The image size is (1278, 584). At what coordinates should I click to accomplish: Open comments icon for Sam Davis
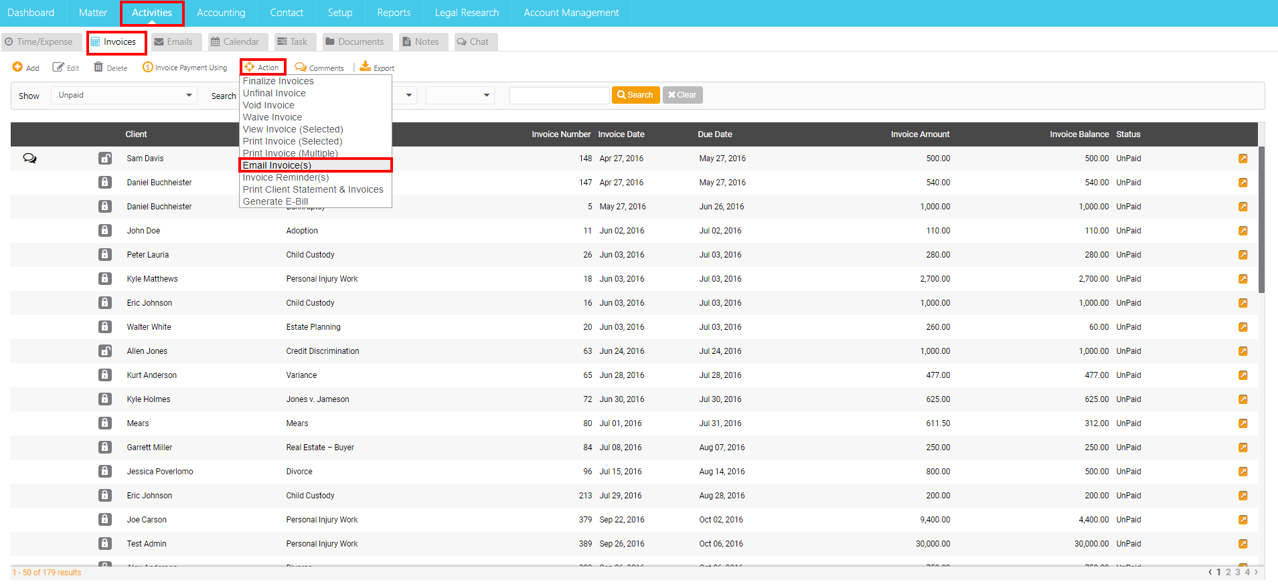coord(29,159)
